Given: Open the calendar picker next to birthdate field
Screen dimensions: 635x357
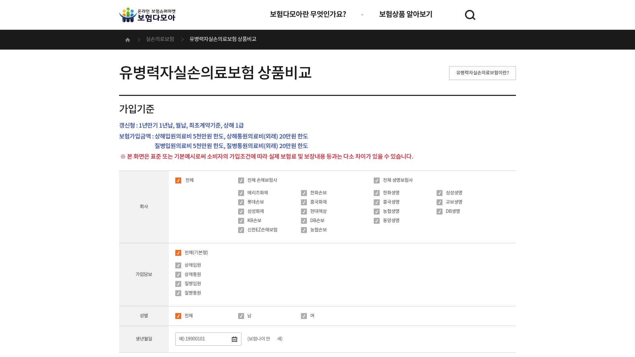Looking at the screenshot, I should tap(234, 339).
